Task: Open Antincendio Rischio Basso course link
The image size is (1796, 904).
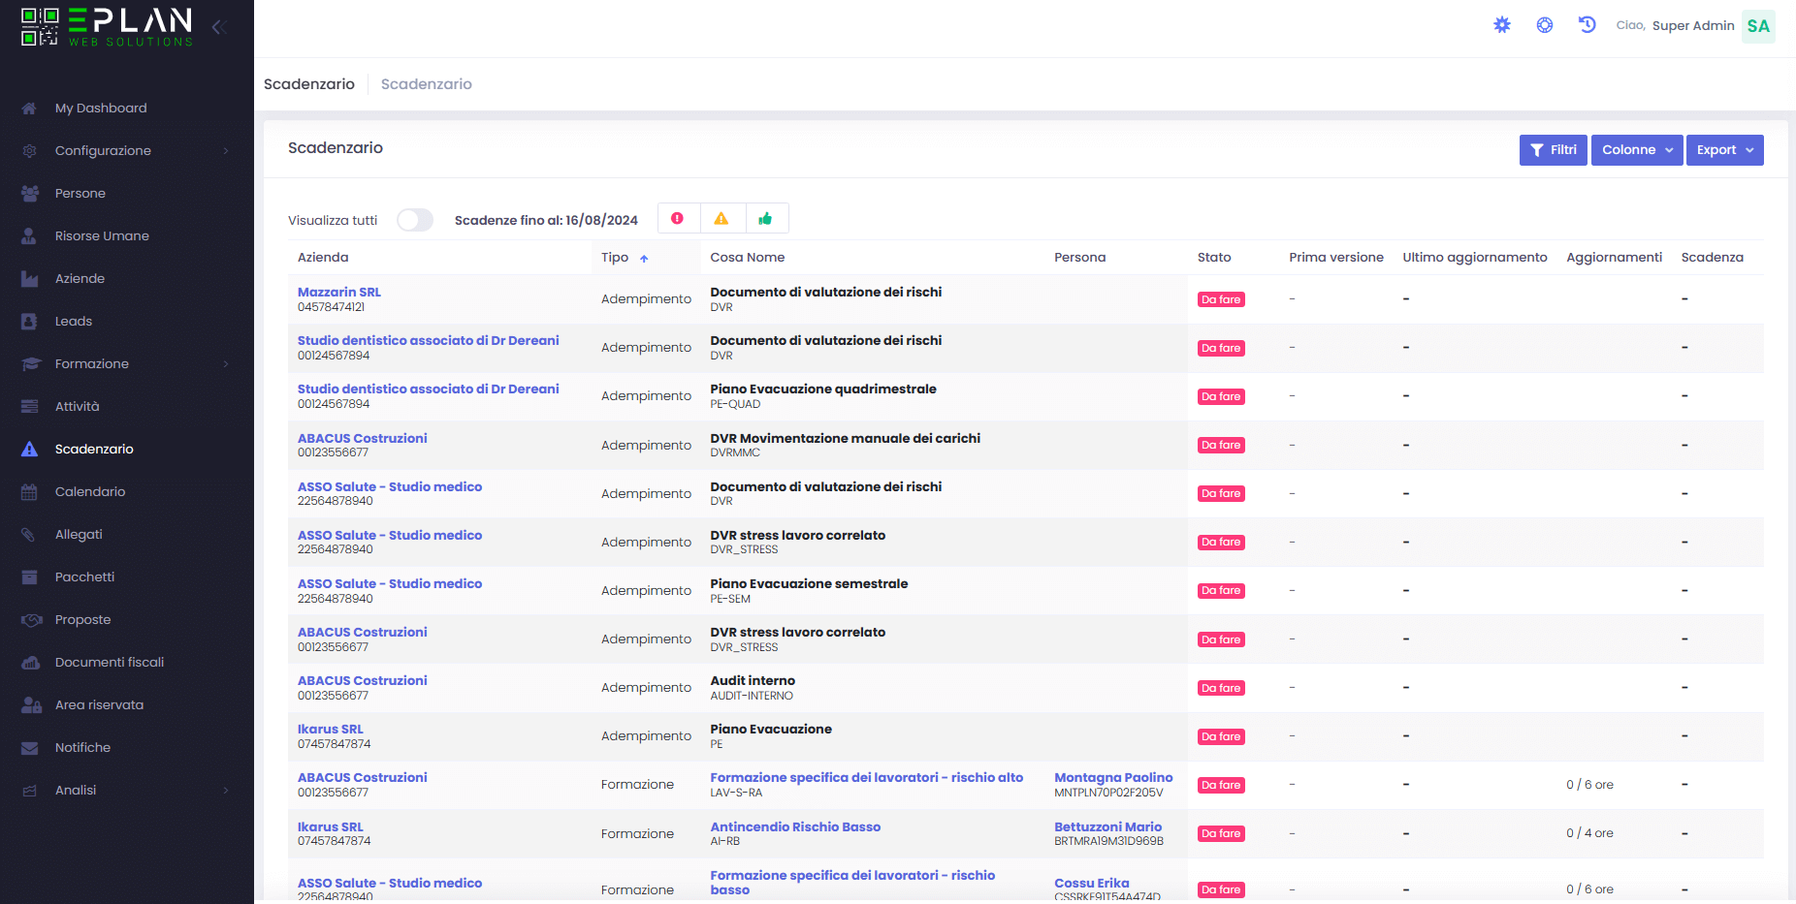Action: coord(795,826)
